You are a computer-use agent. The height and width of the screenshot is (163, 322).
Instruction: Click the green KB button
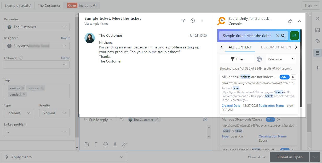[294, 36]
